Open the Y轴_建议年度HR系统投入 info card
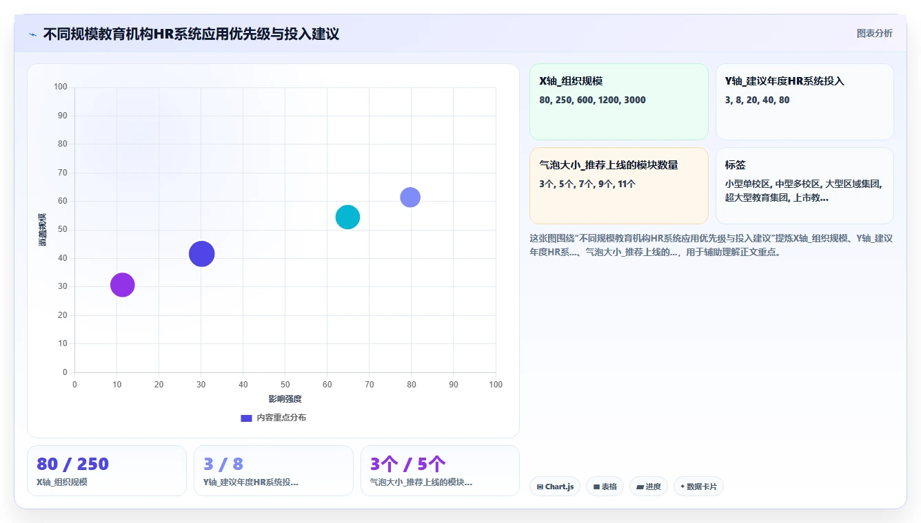921x523 pixels. [804, 102]
